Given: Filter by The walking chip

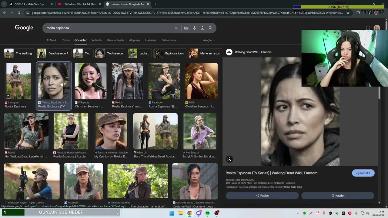Looking at the screenshot, I should coord(19,53).
